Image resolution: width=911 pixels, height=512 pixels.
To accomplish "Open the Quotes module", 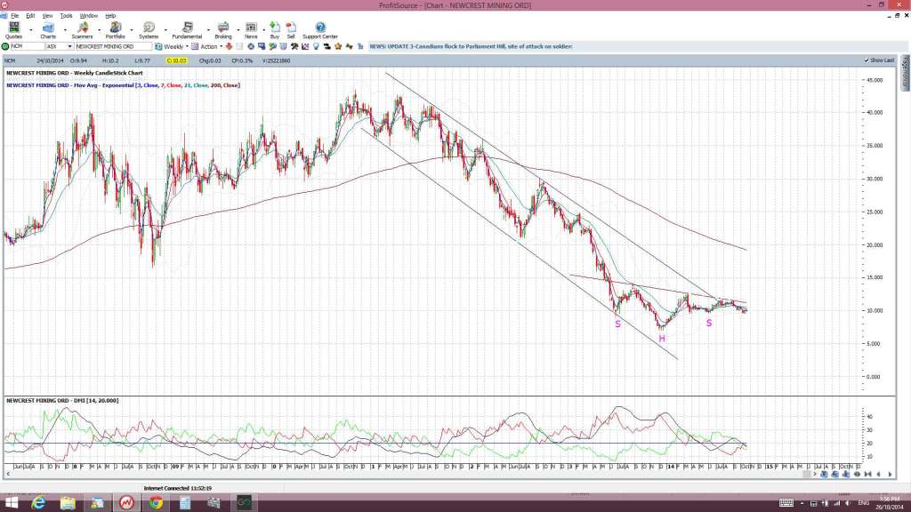I will pos(13,30).
